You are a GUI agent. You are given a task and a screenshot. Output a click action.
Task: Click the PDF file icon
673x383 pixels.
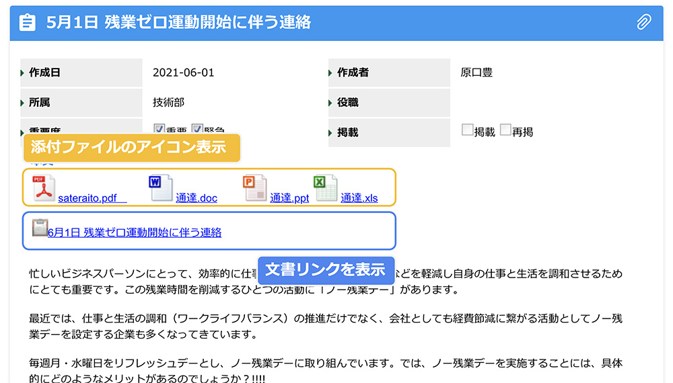pos(44,188)
